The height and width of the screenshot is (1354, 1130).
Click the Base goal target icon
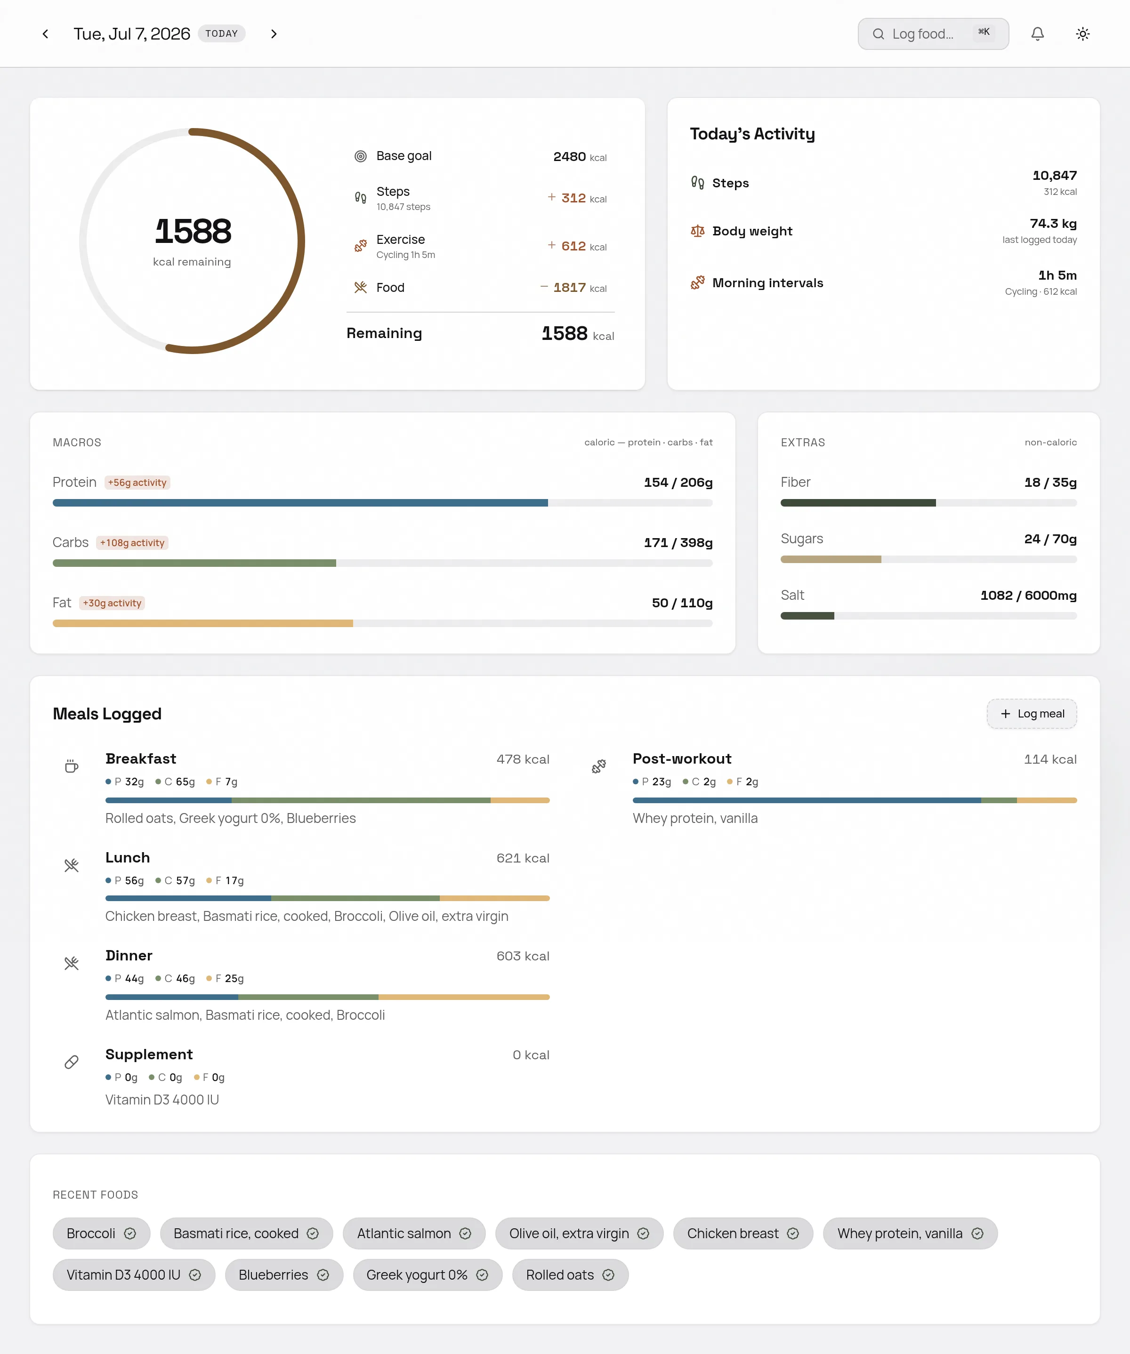pos(361,156)
